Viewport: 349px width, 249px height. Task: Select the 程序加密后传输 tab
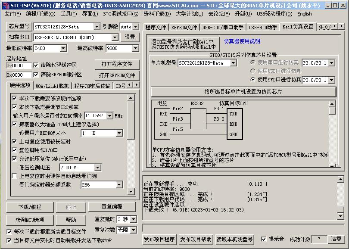pyautogui.click(x=92, y=86)
